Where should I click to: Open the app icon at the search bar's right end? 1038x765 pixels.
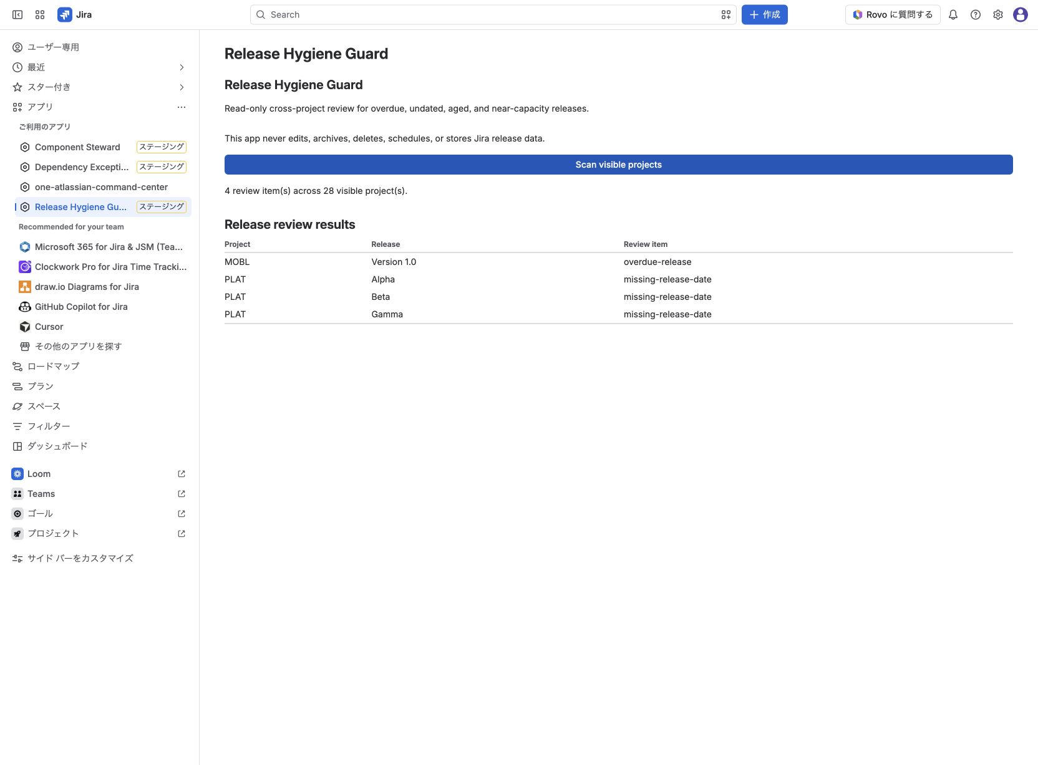coord(725,14)
